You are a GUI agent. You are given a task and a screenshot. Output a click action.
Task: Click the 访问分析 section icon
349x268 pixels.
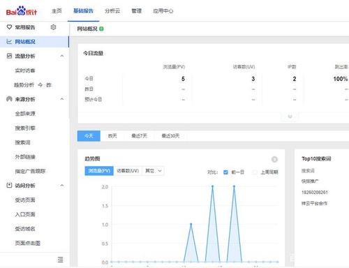(x=9, y=186)
